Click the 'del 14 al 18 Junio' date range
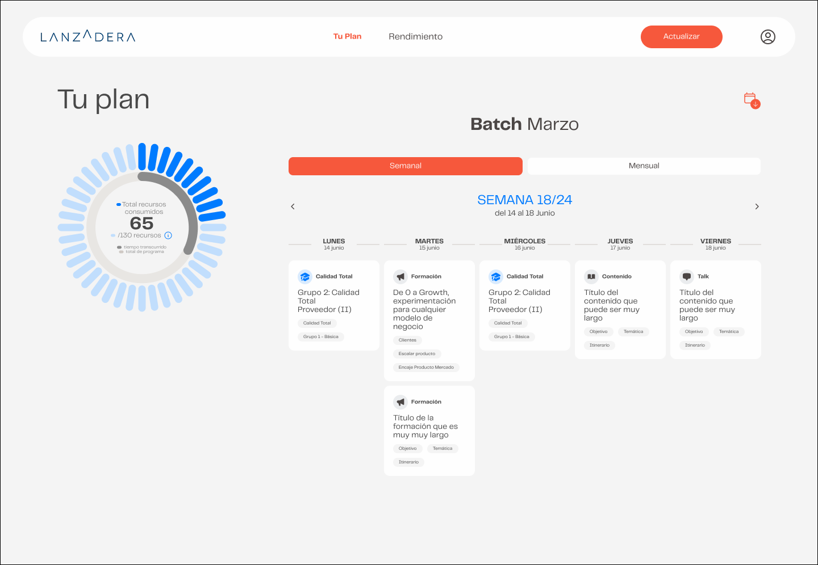 tap(525, 213)
